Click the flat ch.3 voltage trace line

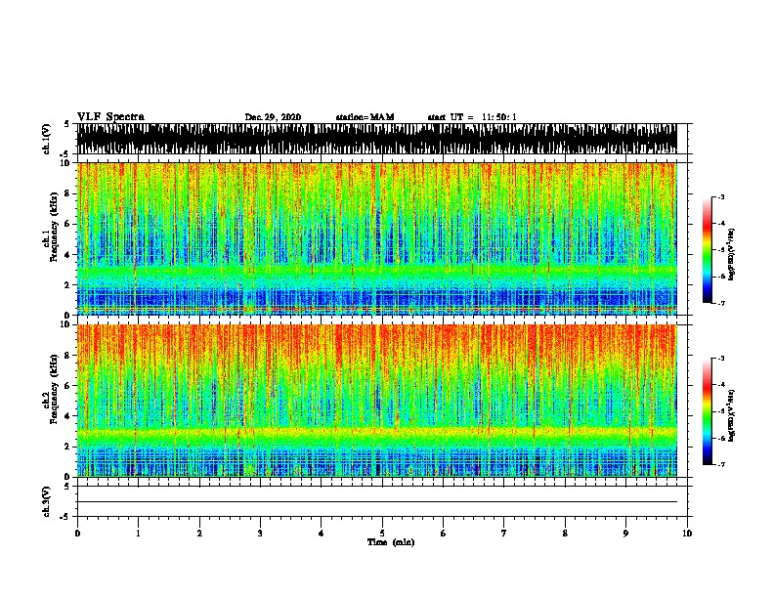point(376,502)
